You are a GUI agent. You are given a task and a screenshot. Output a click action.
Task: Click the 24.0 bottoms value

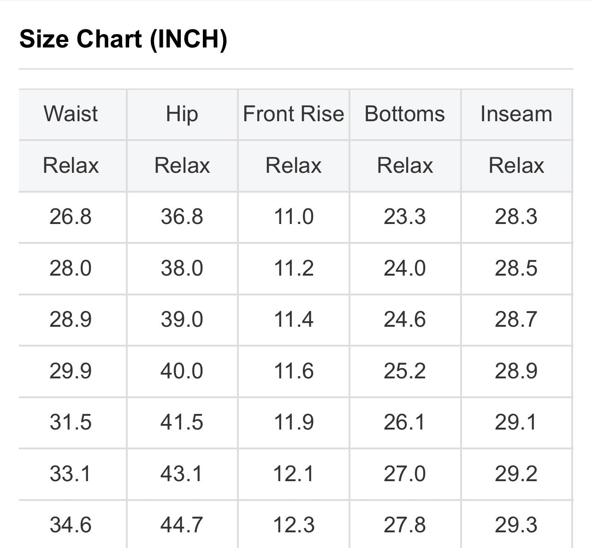coord(405,268)
